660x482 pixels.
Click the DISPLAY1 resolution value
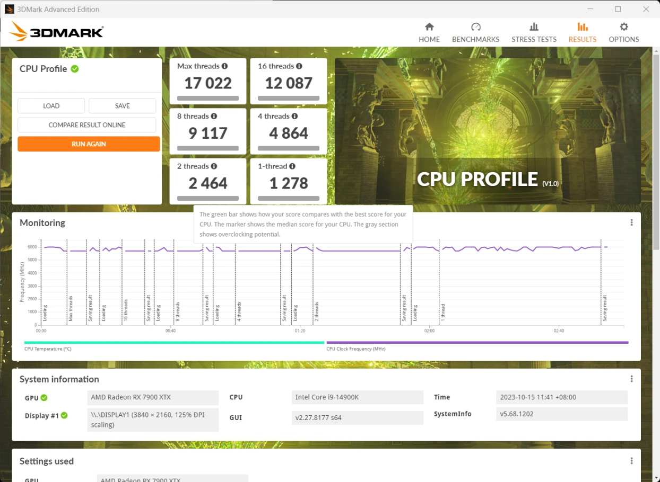tap(153, 420)
